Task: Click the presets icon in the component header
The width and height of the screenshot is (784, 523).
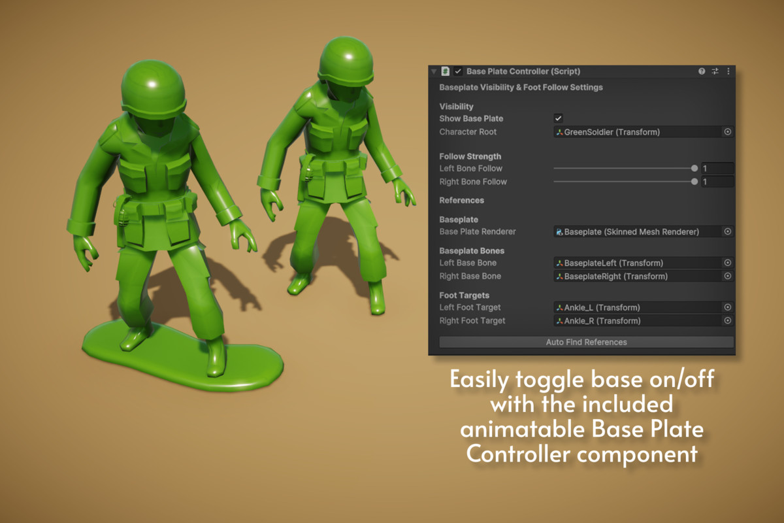Action: point(715,71)
